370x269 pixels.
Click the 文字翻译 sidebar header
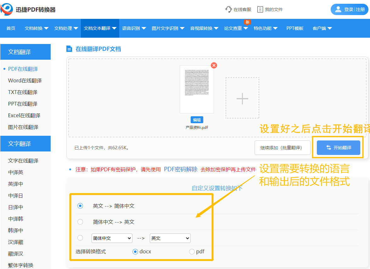(25, 144)
